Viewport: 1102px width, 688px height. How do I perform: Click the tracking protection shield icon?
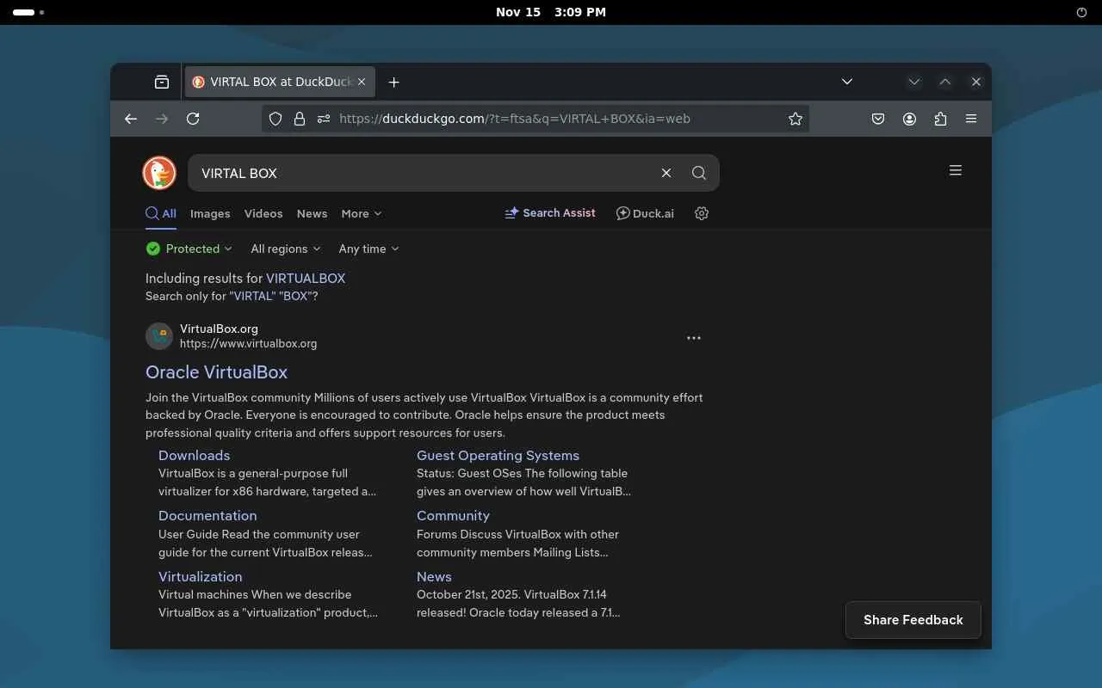[x=275, y=119]
